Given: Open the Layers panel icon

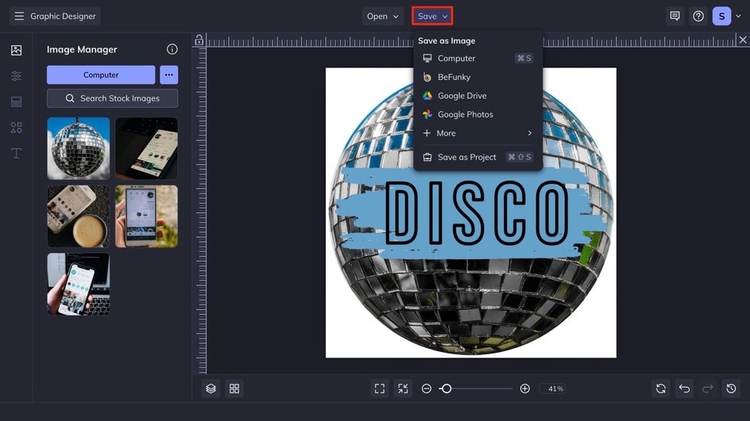Looking at the screenshot, I should click(x=211, y=388).
